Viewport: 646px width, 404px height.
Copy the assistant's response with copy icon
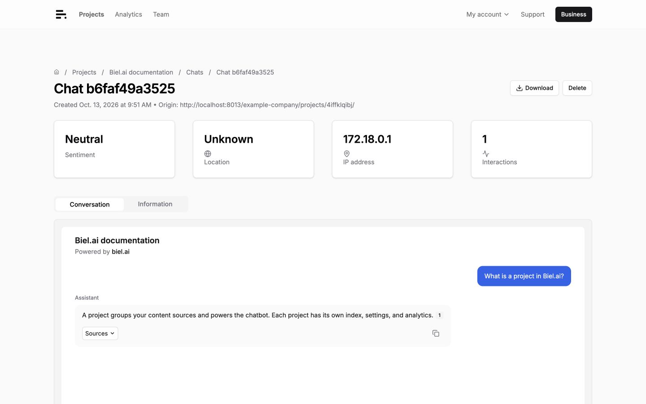pos(436,333)
